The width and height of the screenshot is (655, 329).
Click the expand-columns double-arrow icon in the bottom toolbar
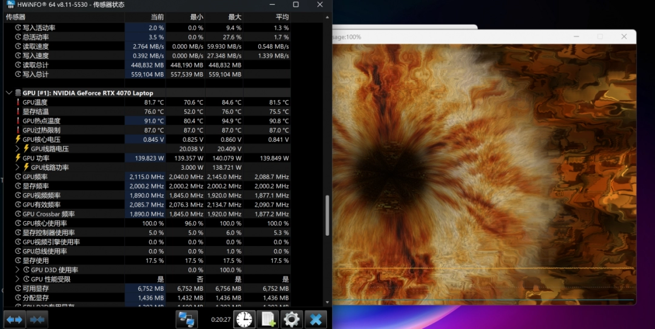[x=14, y=320]
